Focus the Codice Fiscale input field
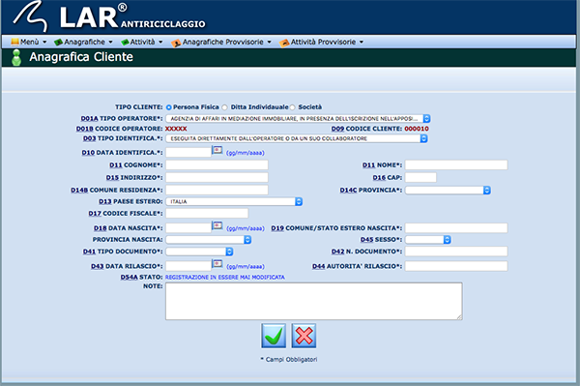The height and width of the screenshot is (386, 580). [207, 214]
